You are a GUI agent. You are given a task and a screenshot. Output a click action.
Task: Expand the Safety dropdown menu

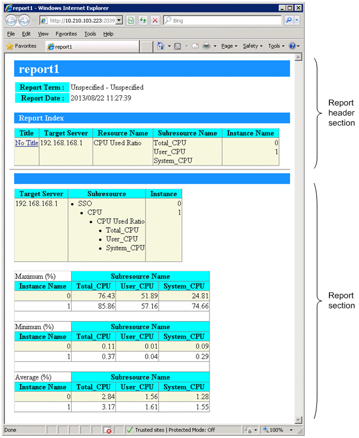tap(253, 46)
